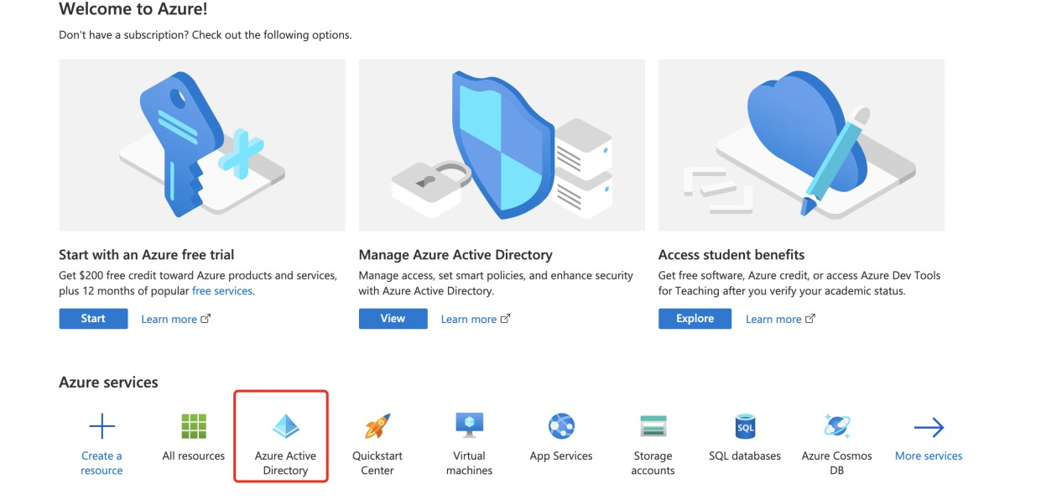Image resolution: width=1046 pixels, height=500 pixels.
Task: Open Learn more link beside Explore button
Action: tap(780, 319)
